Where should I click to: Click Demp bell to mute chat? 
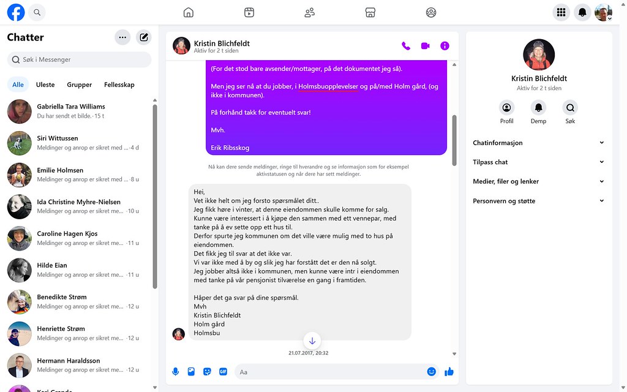tap(538, 108)
